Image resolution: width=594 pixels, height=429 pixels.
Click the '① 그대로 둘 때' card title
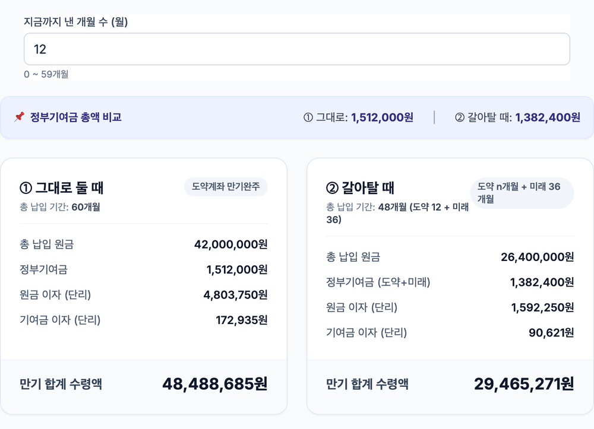61,188
